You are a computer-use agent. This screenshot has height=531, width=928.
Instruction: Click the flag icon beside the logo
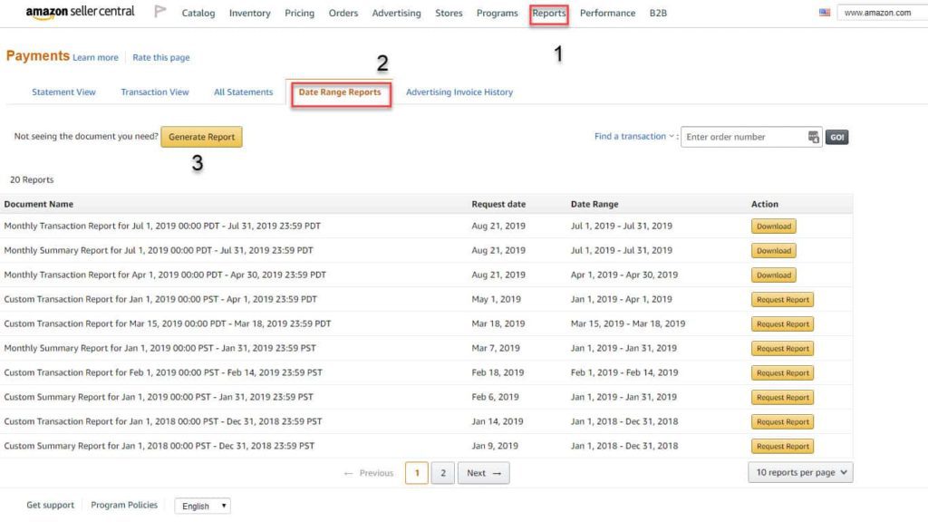tap(159, 11)
